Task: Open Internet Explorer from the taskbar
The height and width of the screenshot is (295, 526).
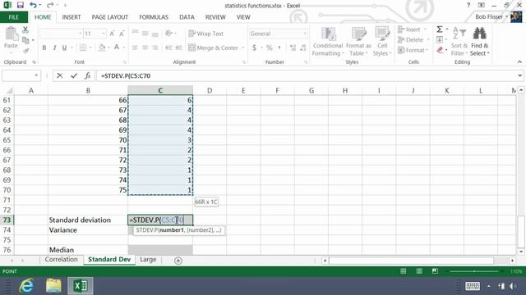Action: [x=26, y=286]
